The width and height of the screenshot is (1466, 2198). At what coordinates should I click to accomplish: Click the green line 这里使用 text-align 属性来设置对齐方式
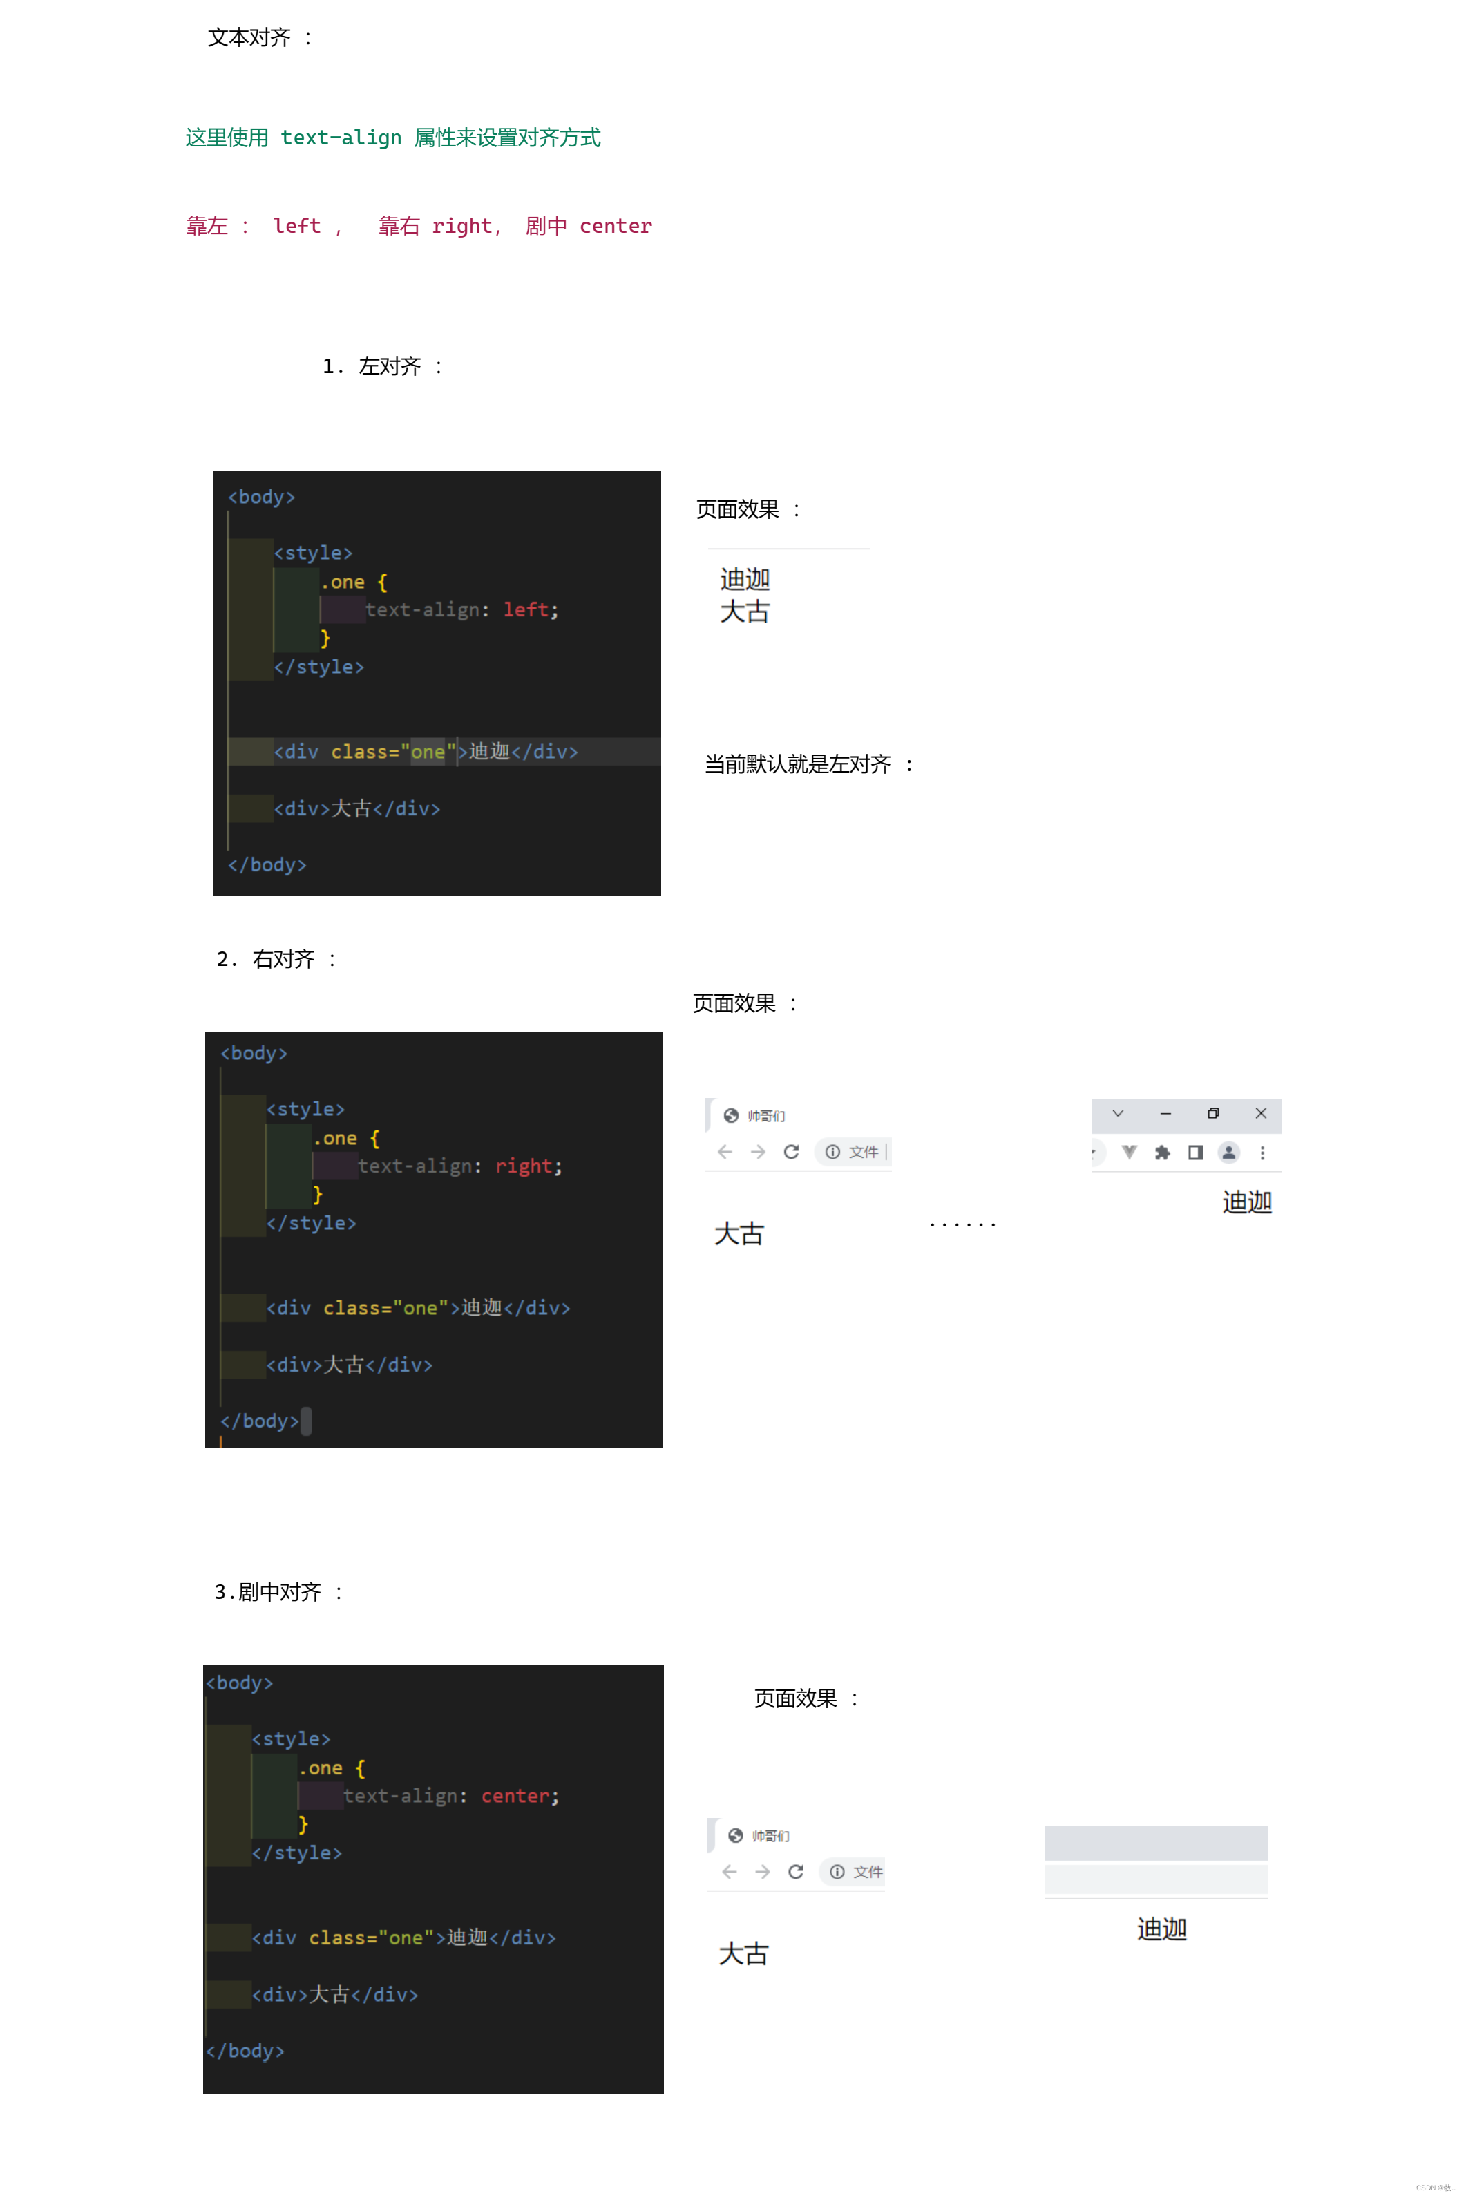[392, 138]
